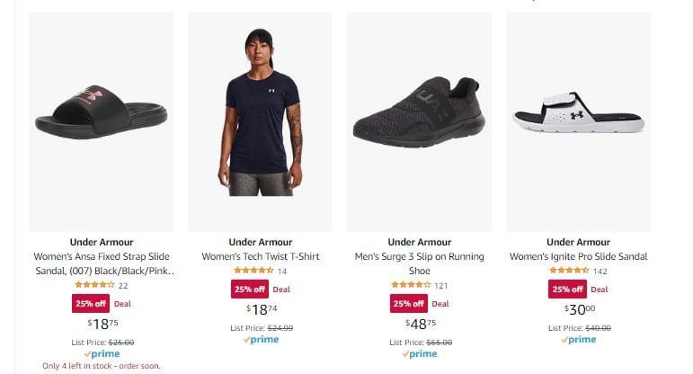Click Prime logo under Men's Surge 3 shoe
Viewport: 693px width, 374px height.
point(420,354)
